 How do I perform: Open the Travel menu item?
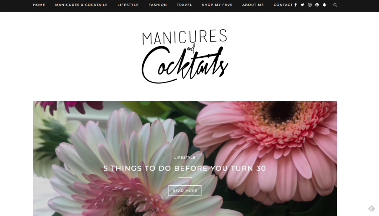click(x=184, y=5)
